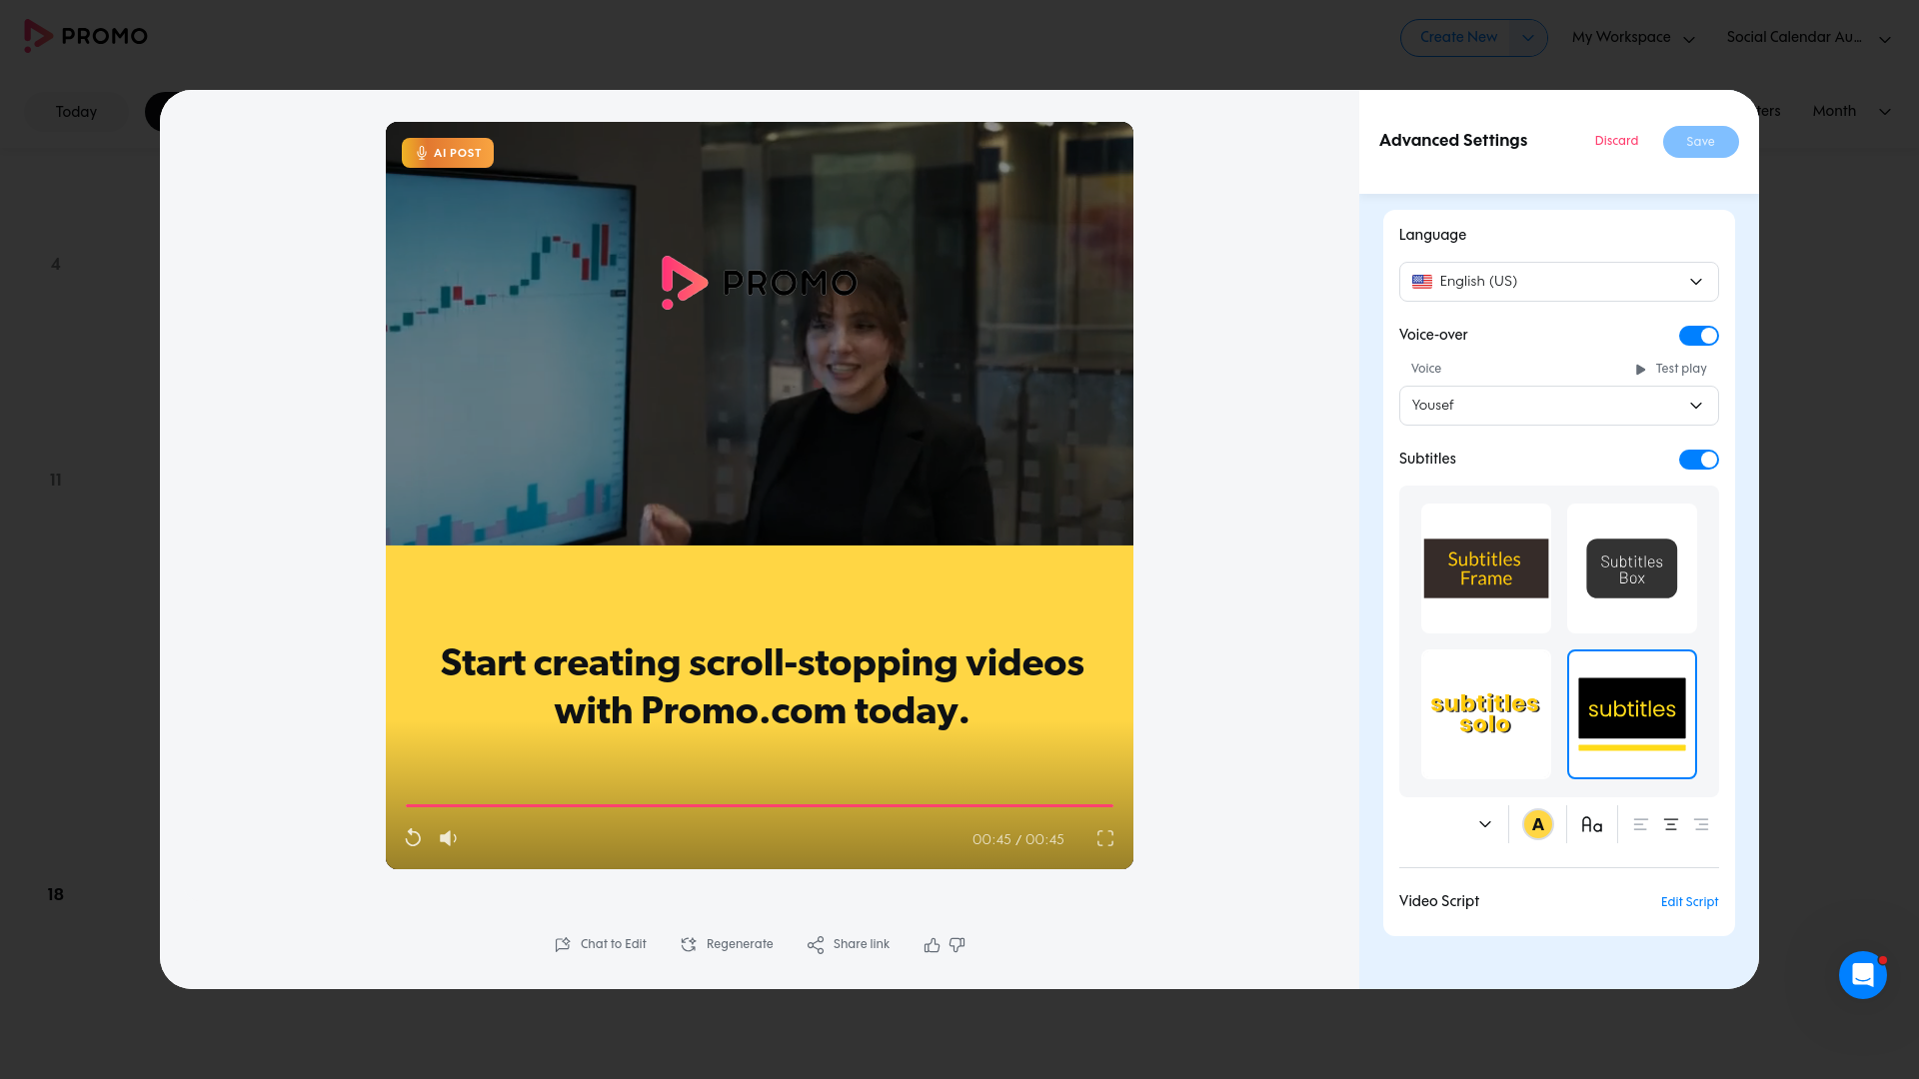The width and height of the screenshot is (1919, 1079).
Task: Align subtitles to the right
Action: [1701, 824]
